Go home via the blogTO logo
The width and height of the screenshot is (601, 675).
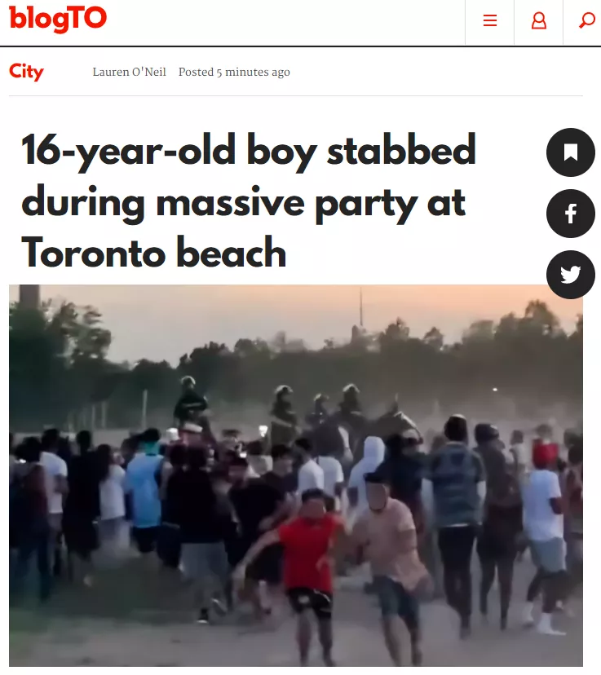58,19
